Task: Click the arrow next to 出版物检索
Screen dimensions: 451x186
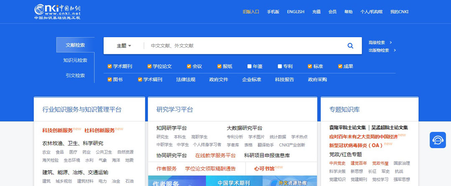Action: pos(395,50)
